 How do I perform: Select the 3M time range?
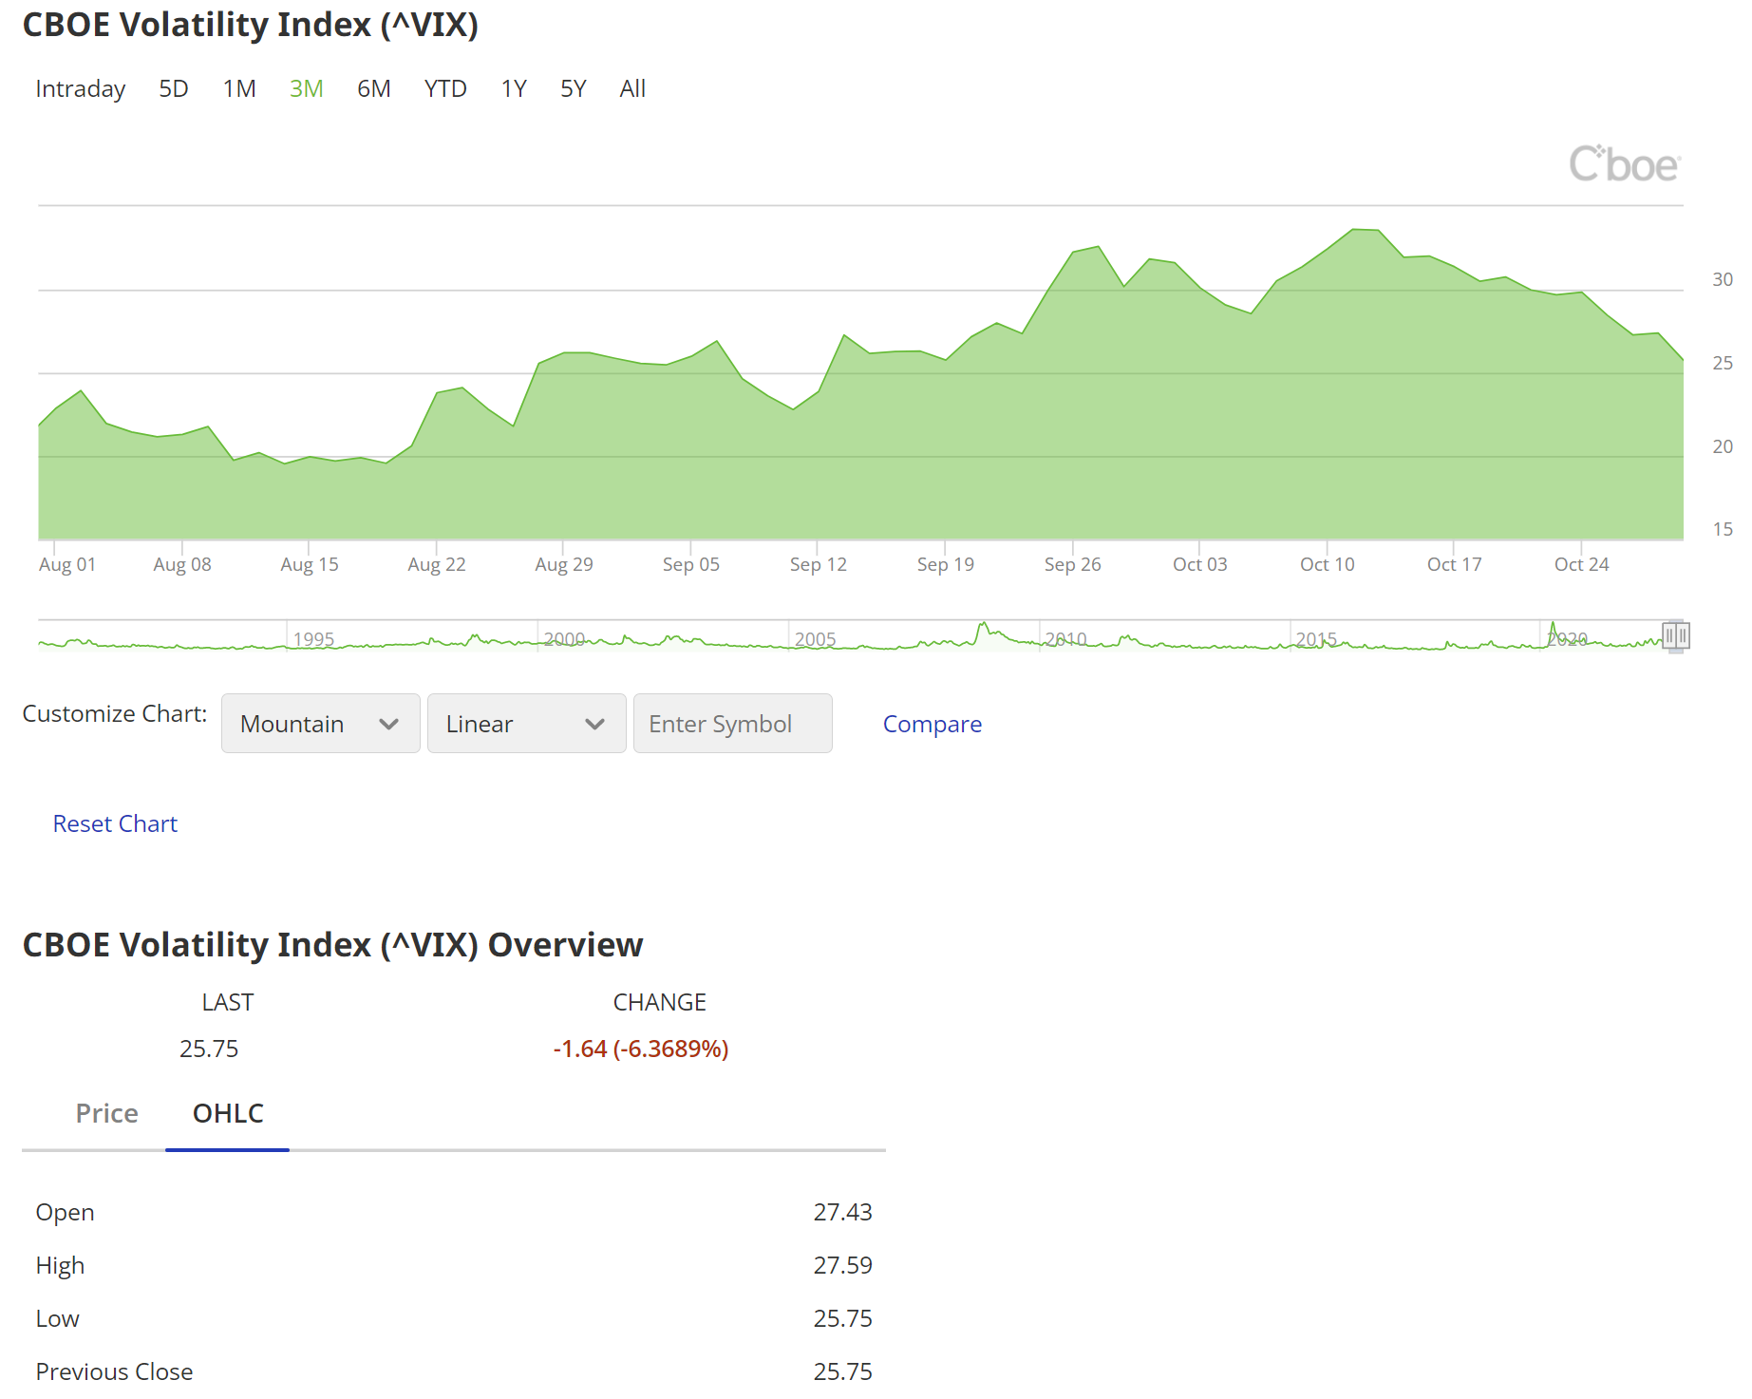coord(307,88)
